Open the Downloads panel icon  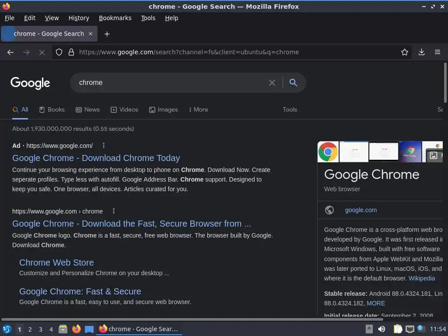pos(421,52)
